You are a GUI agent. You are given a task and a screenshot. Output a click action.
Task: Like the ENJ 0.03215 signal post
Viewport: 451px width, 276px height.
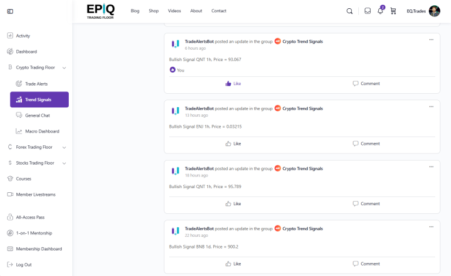tap(233, 144)
